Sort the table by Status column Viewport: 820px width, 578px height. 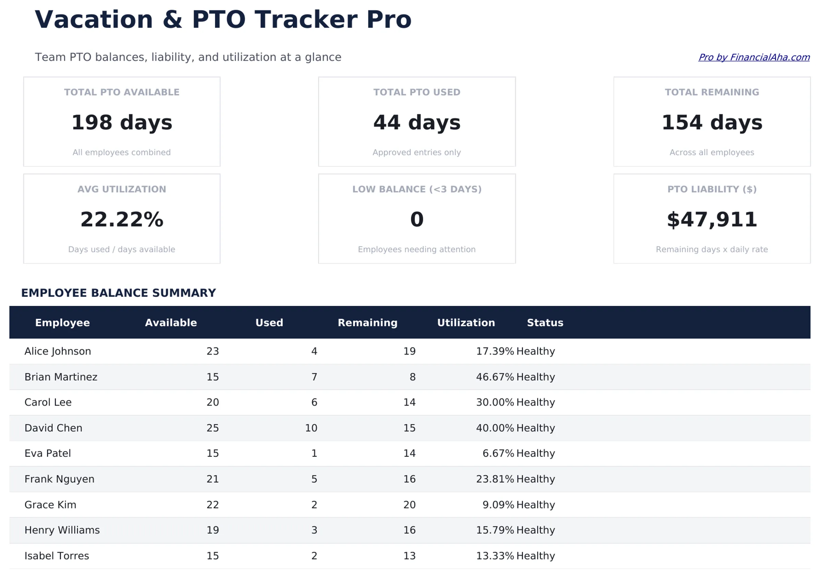point(545,323)
